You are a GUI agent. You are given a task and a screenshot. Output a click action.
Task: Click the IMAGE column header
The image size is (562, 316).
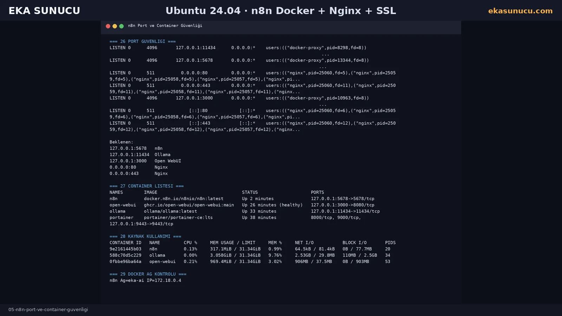point(151,192)
